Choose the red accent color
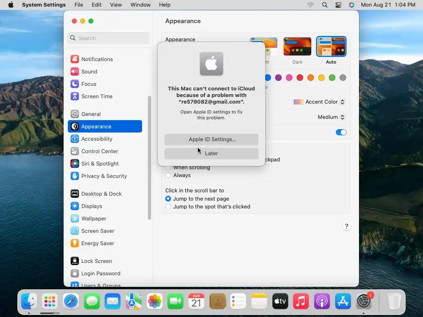This screenshot has width=423, height=317. 300,78
